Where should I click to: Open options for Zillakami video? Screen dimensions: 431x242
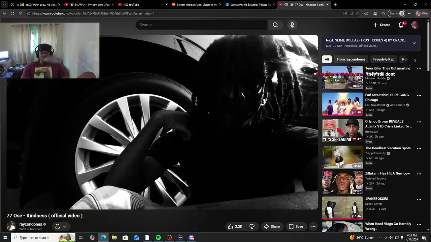click(419, 174)
